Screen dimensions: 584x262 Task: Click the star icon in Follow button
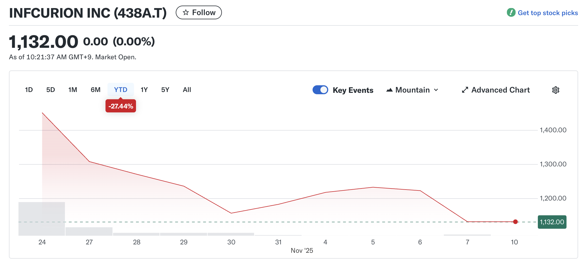click(x=186, y=13)
